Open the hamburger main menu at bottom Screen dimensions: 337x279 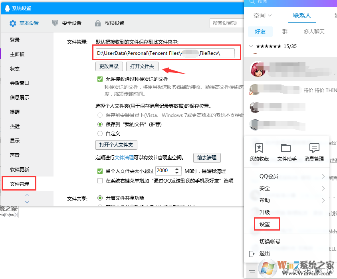point(252,270)
